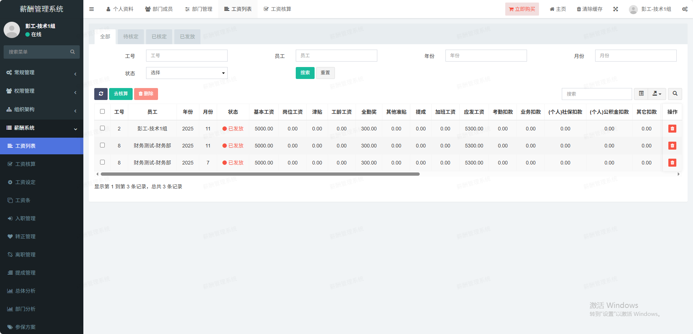The height and width of the screenshot is (334, 693).
Task: Click the table search magnifier icon
Action: [x=675, y=94]
